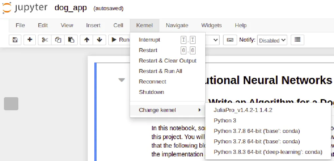Click the Jupyter logo
The width and height of the screenshot is (334, 161).
click(x=25, y=8)
